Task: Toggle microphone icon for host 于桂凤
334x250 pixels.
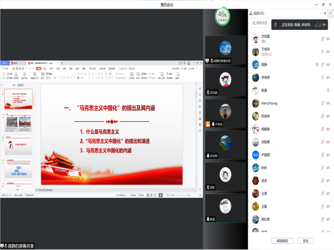Action: 322,51
